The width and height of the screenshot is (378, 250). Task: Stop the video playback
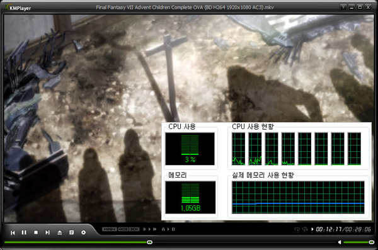click(x=36, y=232)
